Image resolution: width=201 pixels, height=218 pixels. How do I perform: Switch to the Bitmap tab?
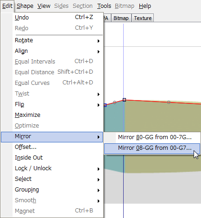[121, 18]
